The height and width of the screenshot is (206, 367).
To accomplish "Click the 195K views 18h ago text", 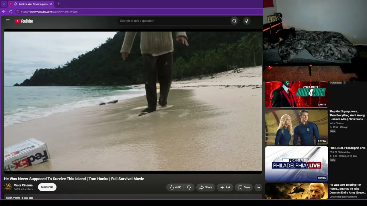I will (339, 127).
